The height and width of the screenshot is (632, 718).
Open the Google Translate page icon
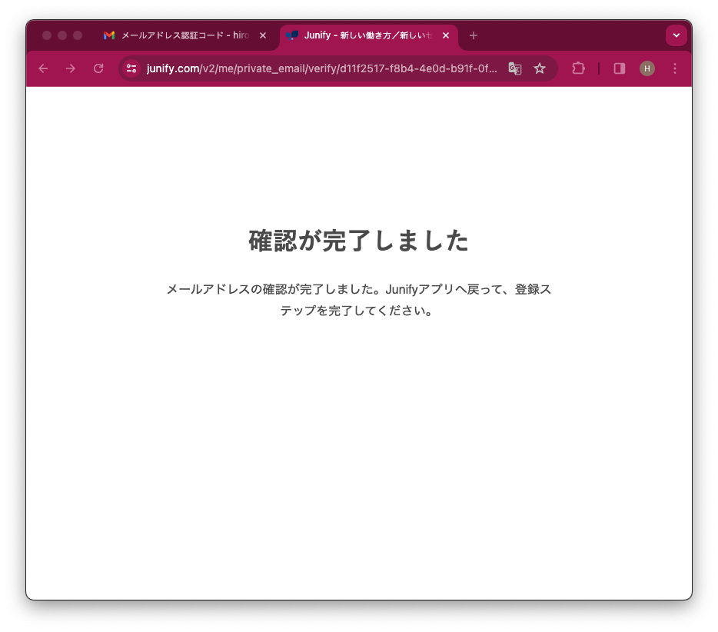click(515, 68)
